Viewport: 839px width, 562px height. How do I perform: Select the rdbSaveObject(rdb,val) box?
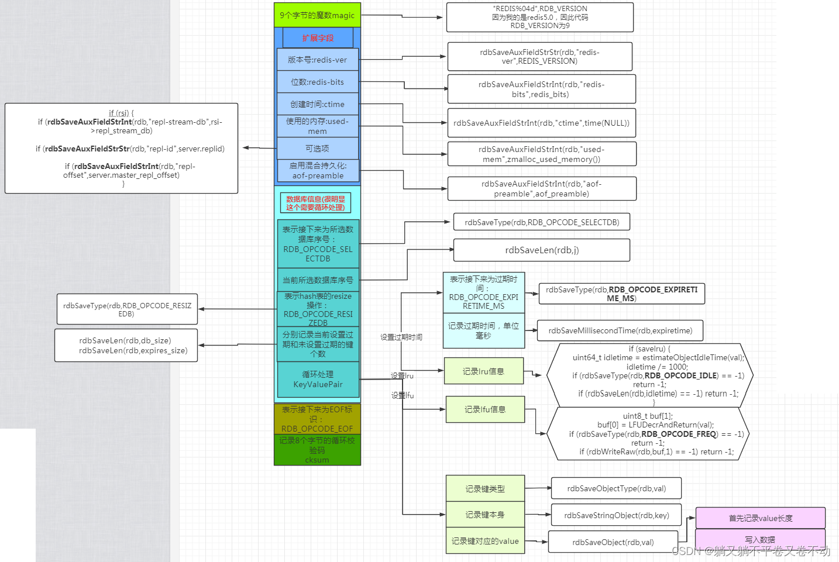(613, 542)
